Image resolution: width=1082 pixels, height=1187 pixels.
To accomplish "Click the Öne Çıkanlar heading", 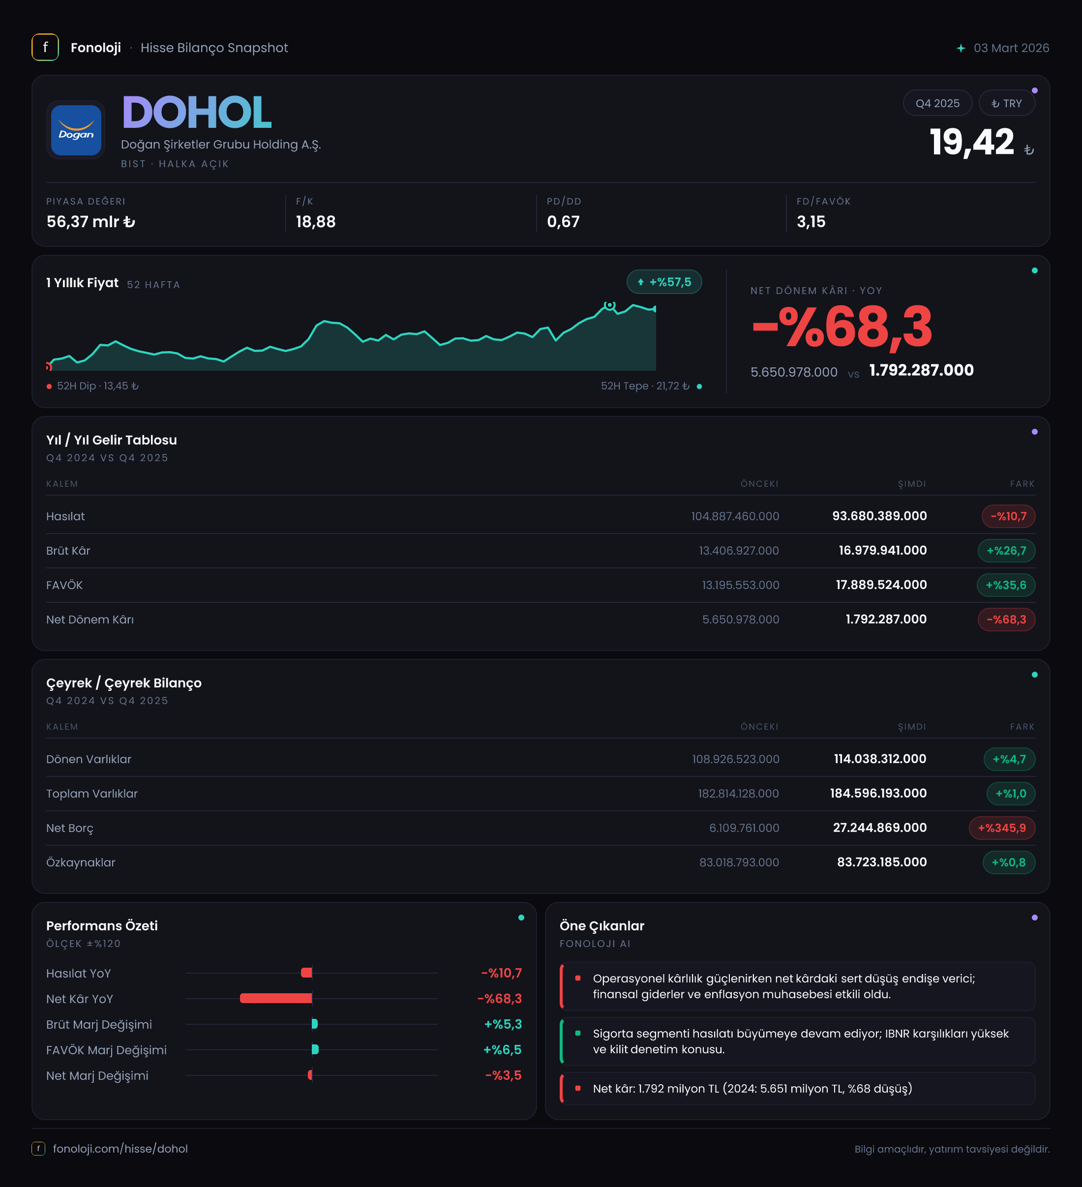I will (602, 926).
